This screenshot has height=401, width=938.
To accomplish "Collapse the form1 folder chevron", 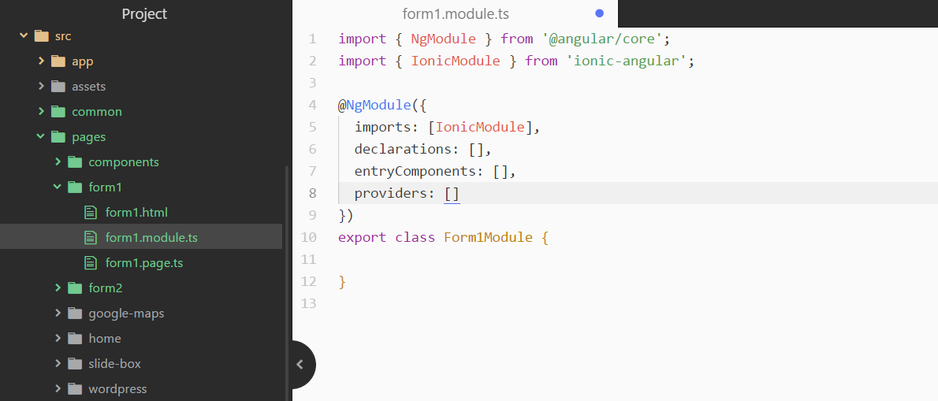I will (x=58, y=187).
